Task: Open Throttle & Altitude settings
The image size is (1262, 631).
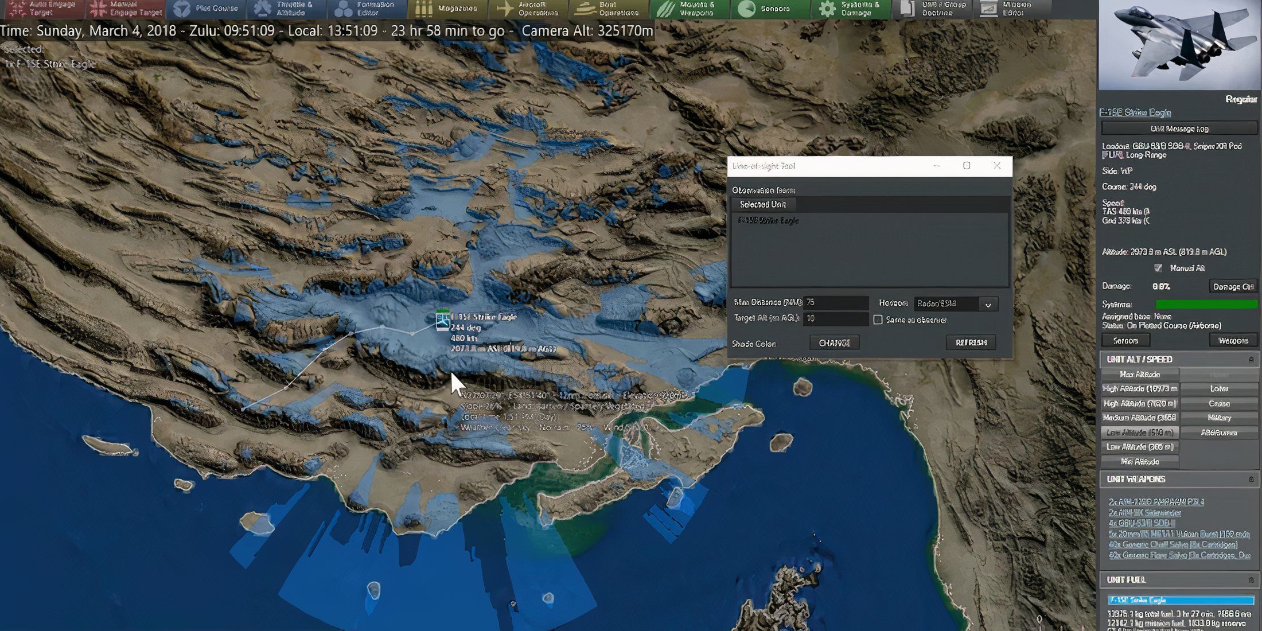Action: [287, 8]
